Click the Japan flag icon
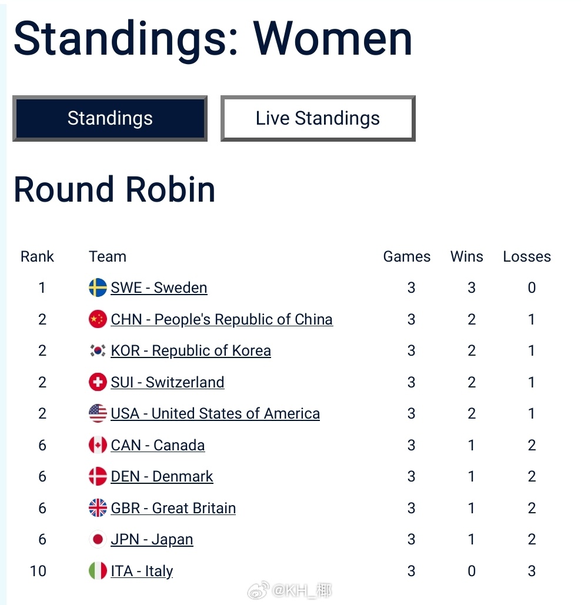The image size is (581, 605). point(98,540)
